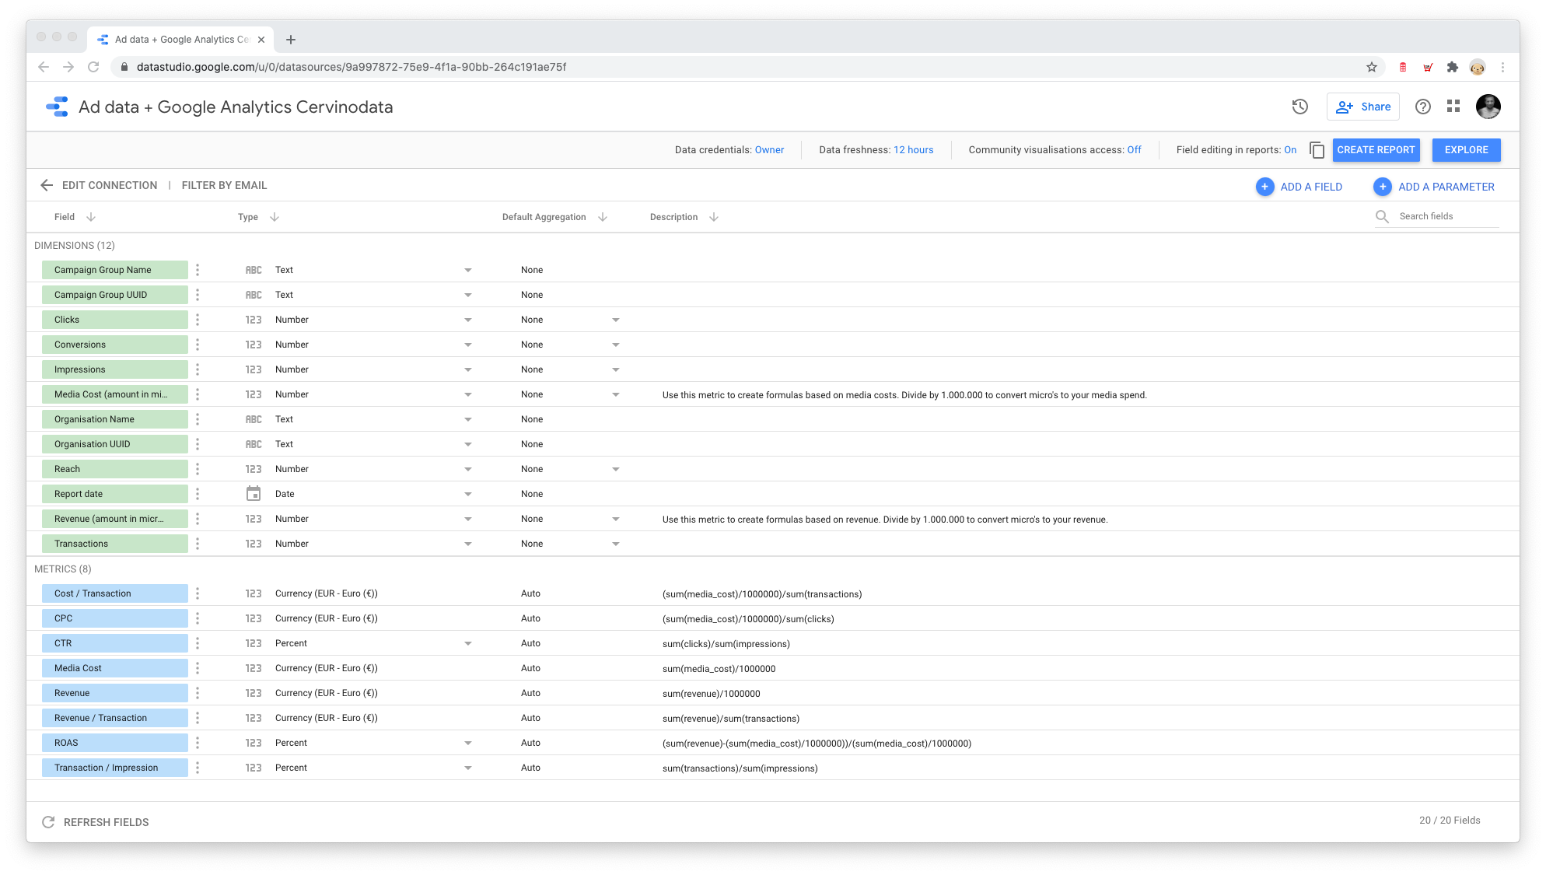Image resolution: width=1546 pixels, height=875 pixels.
Task: Click the Add a Field button
Action: coord(1299,187)
